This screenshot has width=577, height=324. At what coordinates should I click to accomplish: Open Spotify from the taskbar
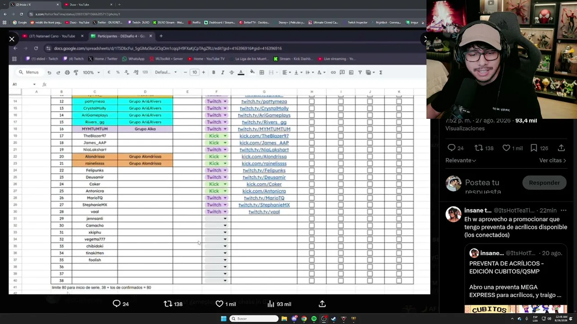pos(314,319)
